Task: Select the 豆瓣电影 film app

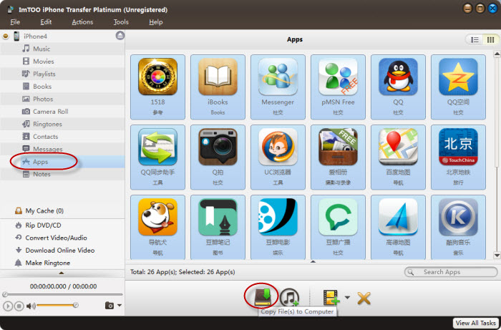Action: (278, 227)
